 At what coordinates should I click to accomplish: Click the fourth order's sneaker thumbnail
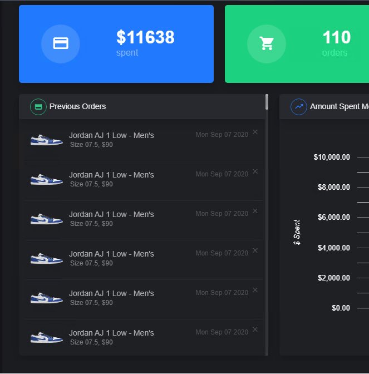(47, 259)
